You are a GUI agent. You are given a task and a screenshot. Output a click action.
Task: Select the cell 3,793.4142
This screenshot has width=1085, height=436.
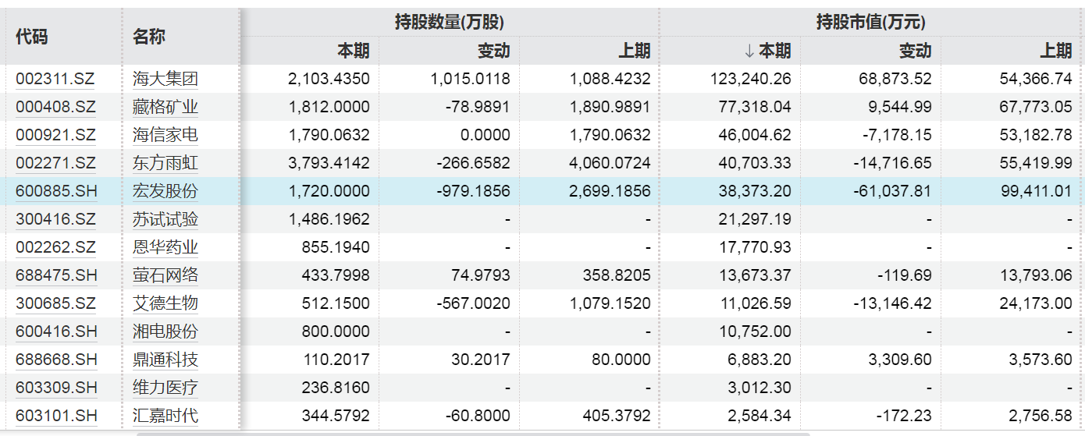[x=329, y=163]
